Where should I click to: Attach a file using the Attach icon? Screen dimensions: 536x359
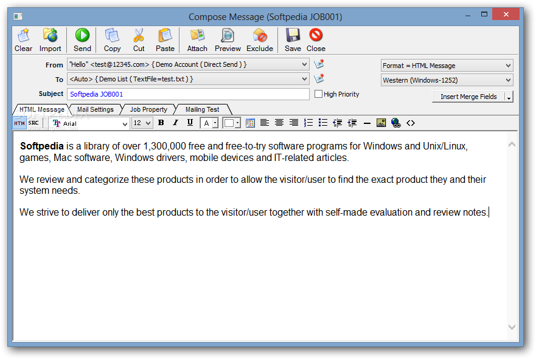197,40
